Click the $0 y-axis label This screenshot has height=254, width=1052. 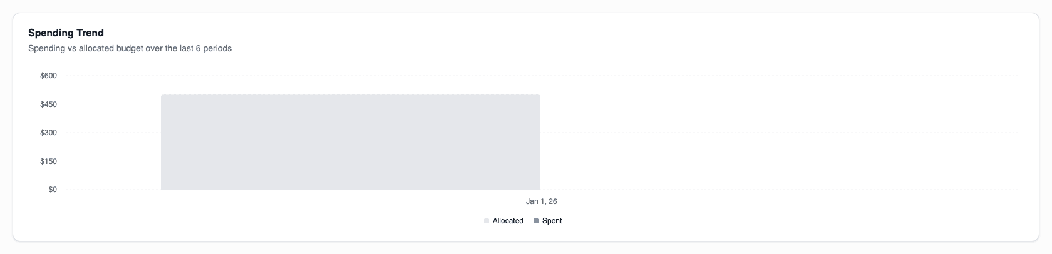pyautogui.click(x=53, y=190)
